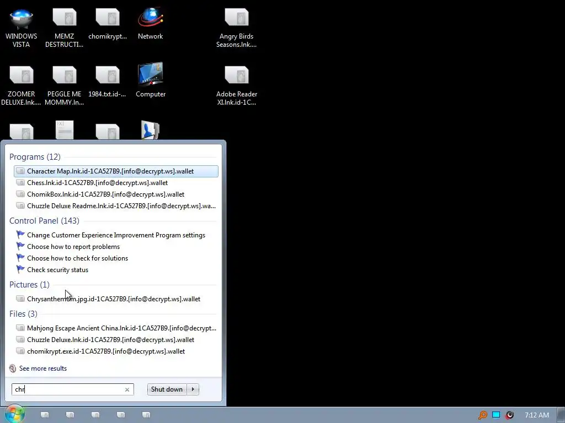
Task: Select the 1984.txt.id-... desktop file
Action: point(108,82)
